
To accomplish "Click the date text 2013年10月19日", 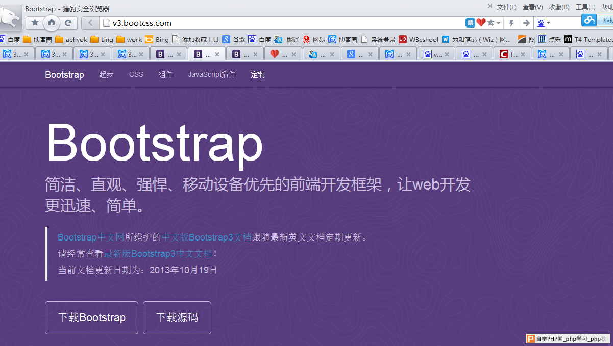I will 183,270.
